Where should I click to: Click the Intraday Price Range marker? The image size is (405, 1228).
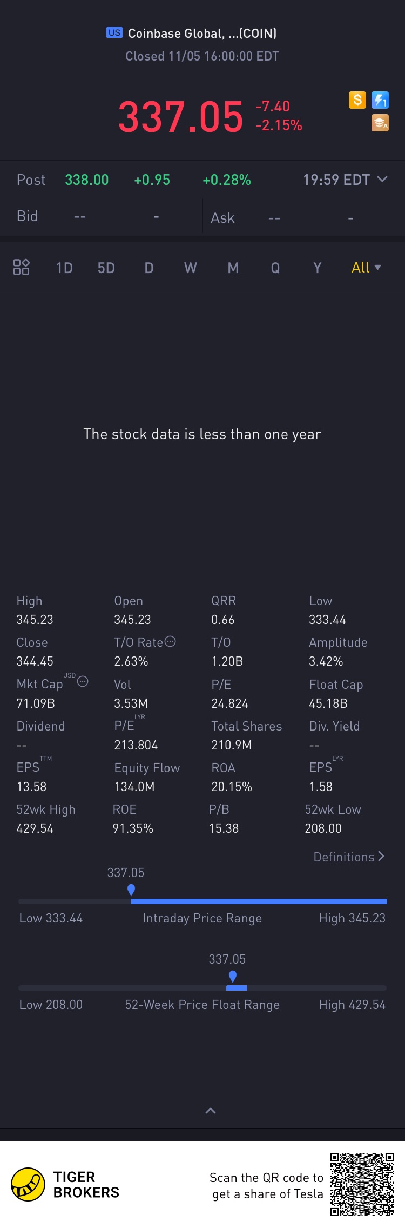pos(131,890)
